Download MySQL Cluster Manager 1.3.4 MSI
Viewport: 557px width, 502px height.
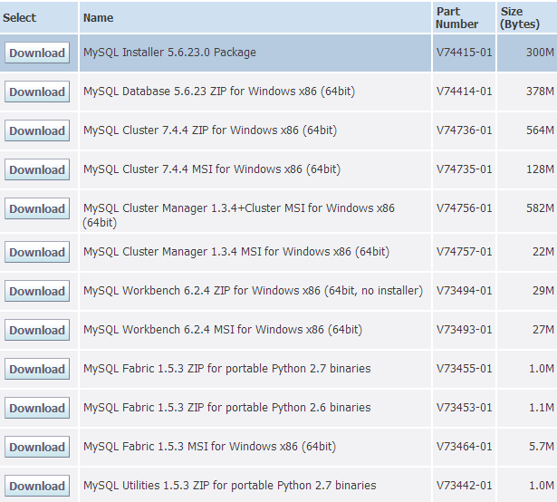pos(37,252)
